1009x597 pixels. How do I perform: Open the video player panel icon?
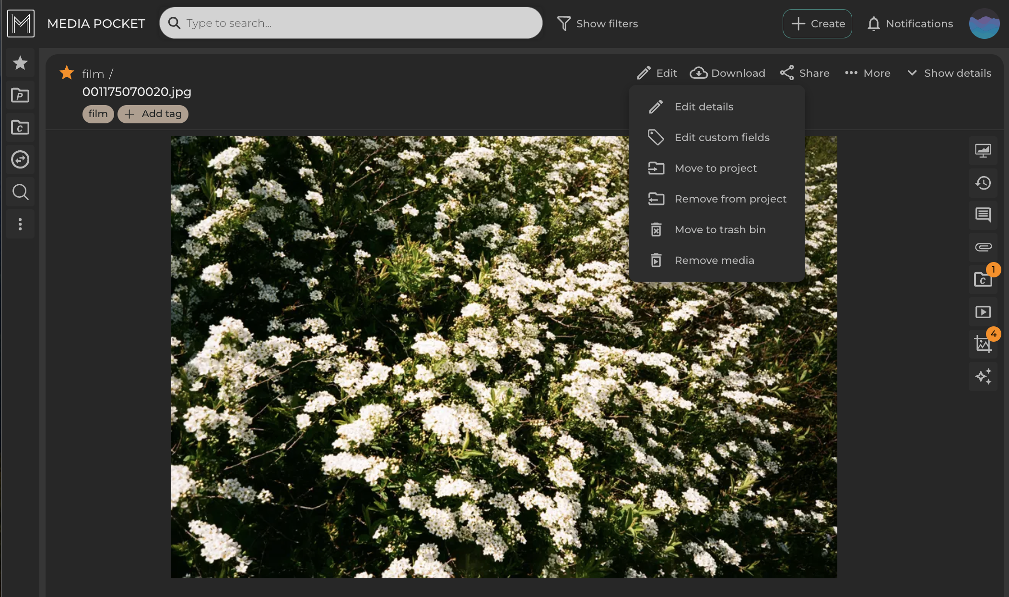(983, 312)
